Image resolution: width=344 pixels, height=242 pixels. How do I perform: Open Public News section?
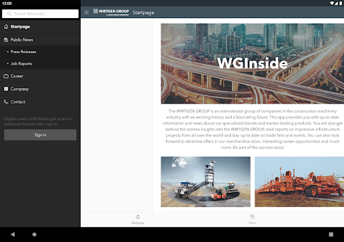tap(40, 40)
